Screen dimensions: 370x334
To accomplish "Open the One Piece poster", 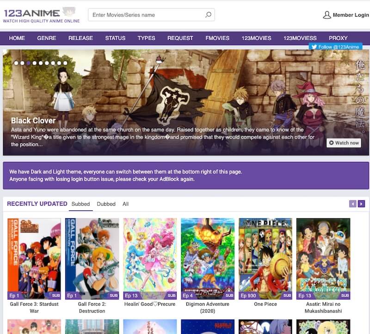I will click(265, 259).
